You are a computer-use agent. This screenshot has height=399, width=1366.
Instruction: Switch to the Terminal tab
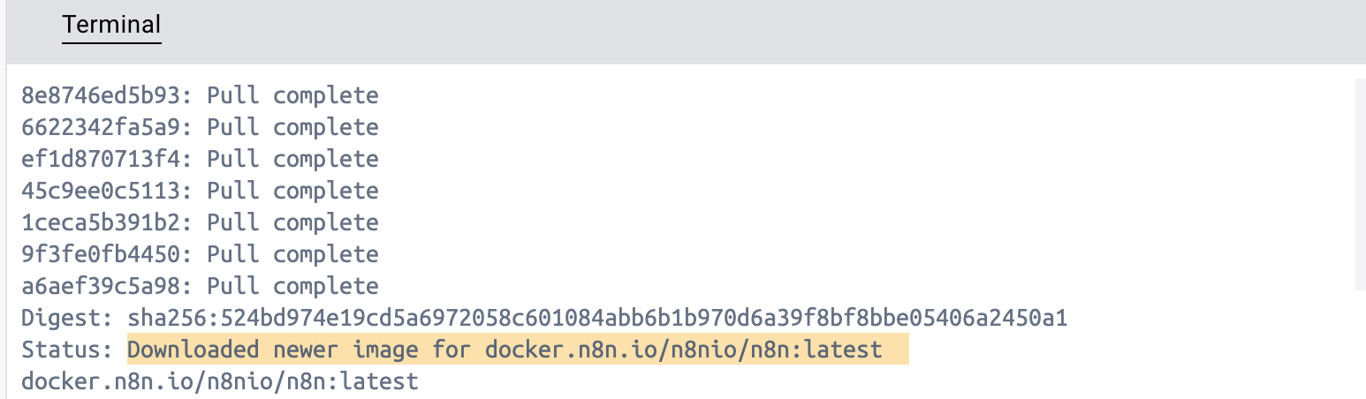tap(111, 25)
